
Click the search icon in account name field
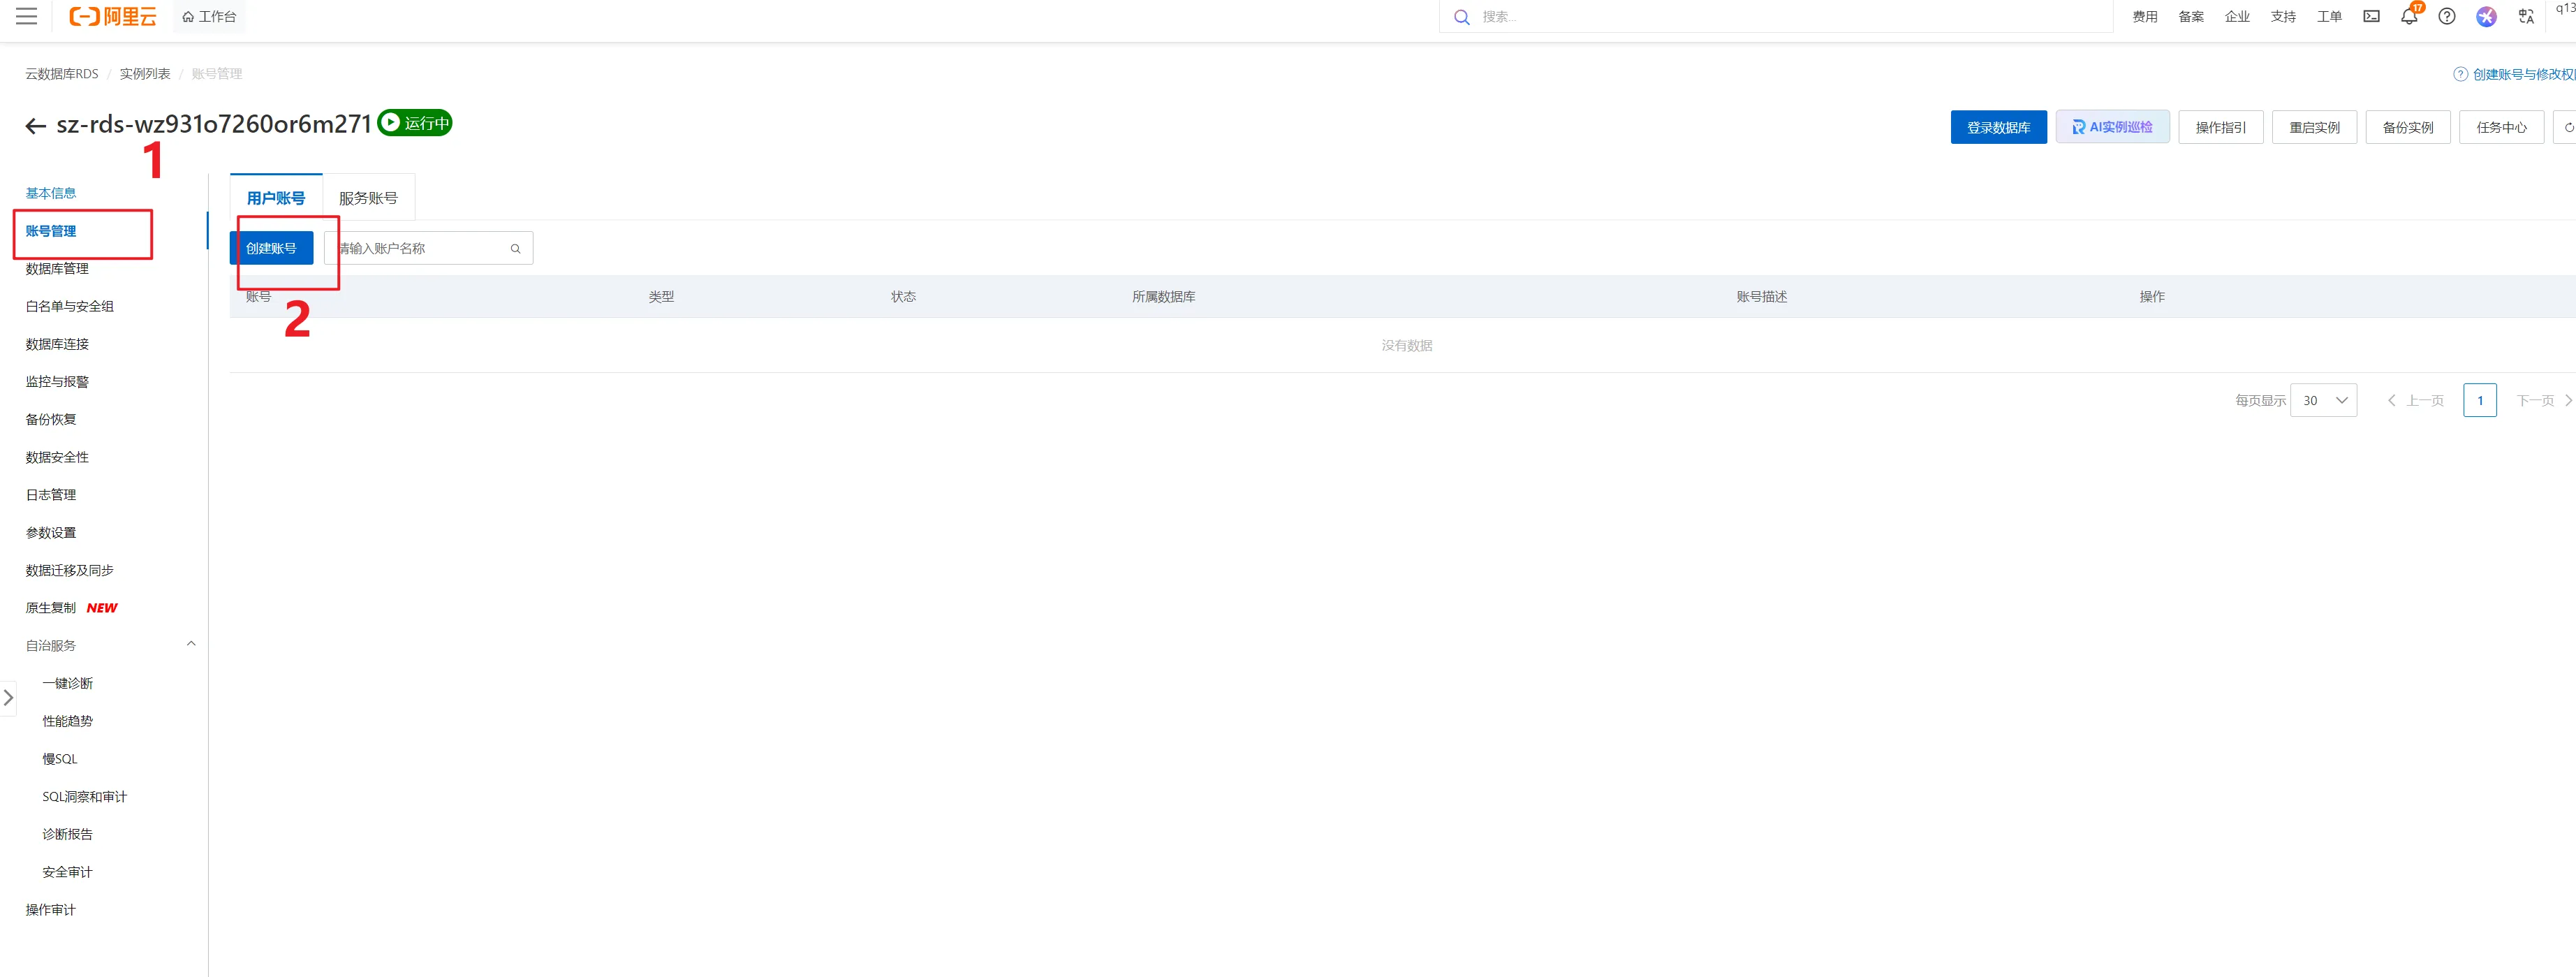(515, 249)
